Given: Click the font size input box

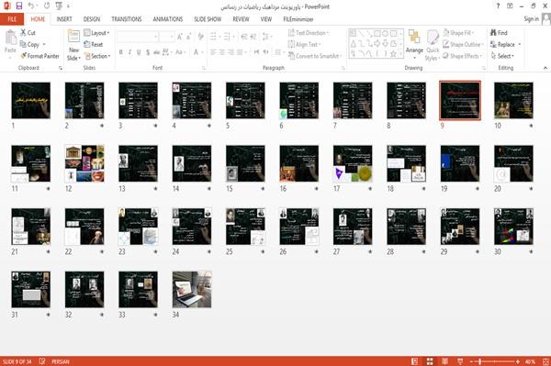Looking at the screenshot, I should [166, 37].
